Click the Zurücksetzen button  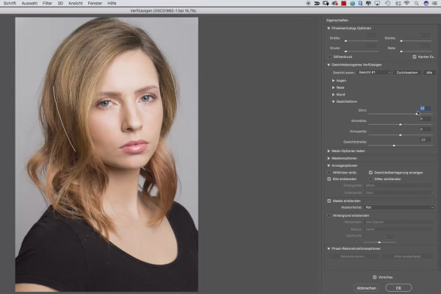click(407, 73)
